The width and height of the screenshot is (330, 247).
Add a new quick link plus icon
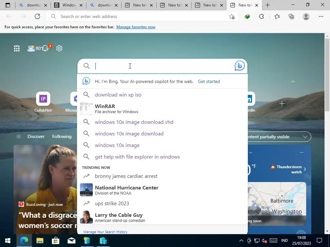pos(282,104)
